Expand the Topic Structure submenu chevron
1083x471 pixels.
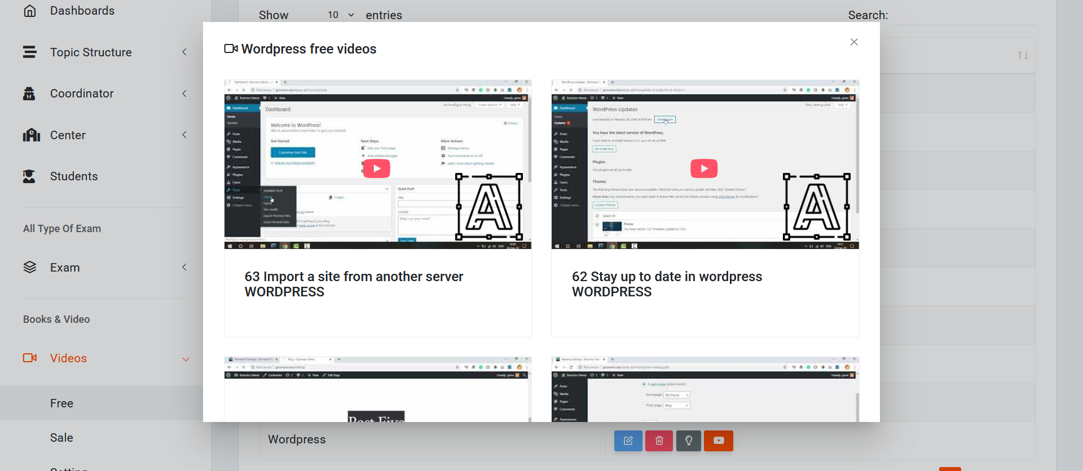pyautogui.click(x=184, y=52)
